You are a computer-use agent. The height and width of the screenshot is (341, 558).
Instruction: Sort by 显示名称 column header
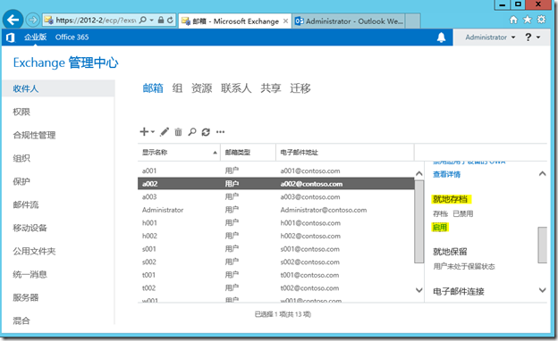pos(179,153)
